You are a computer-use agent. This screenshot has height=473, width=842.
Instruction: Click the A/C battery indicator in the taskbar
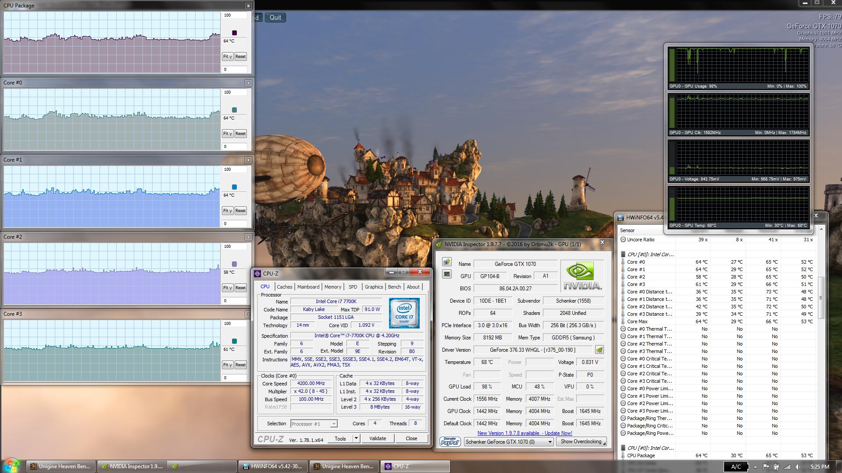(736, 467)
